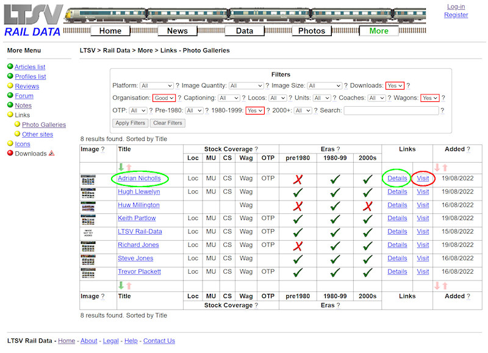The height and width of the screenshot is (353, 488).
Task: Focus the Search text field
Action: pyautogui.click(x=391, y=110)
